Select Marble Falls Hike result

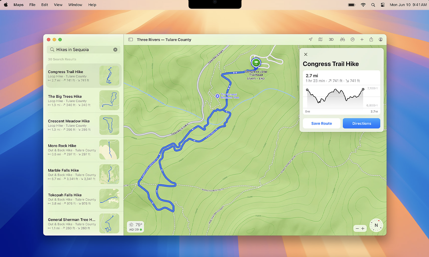[84, 174]
